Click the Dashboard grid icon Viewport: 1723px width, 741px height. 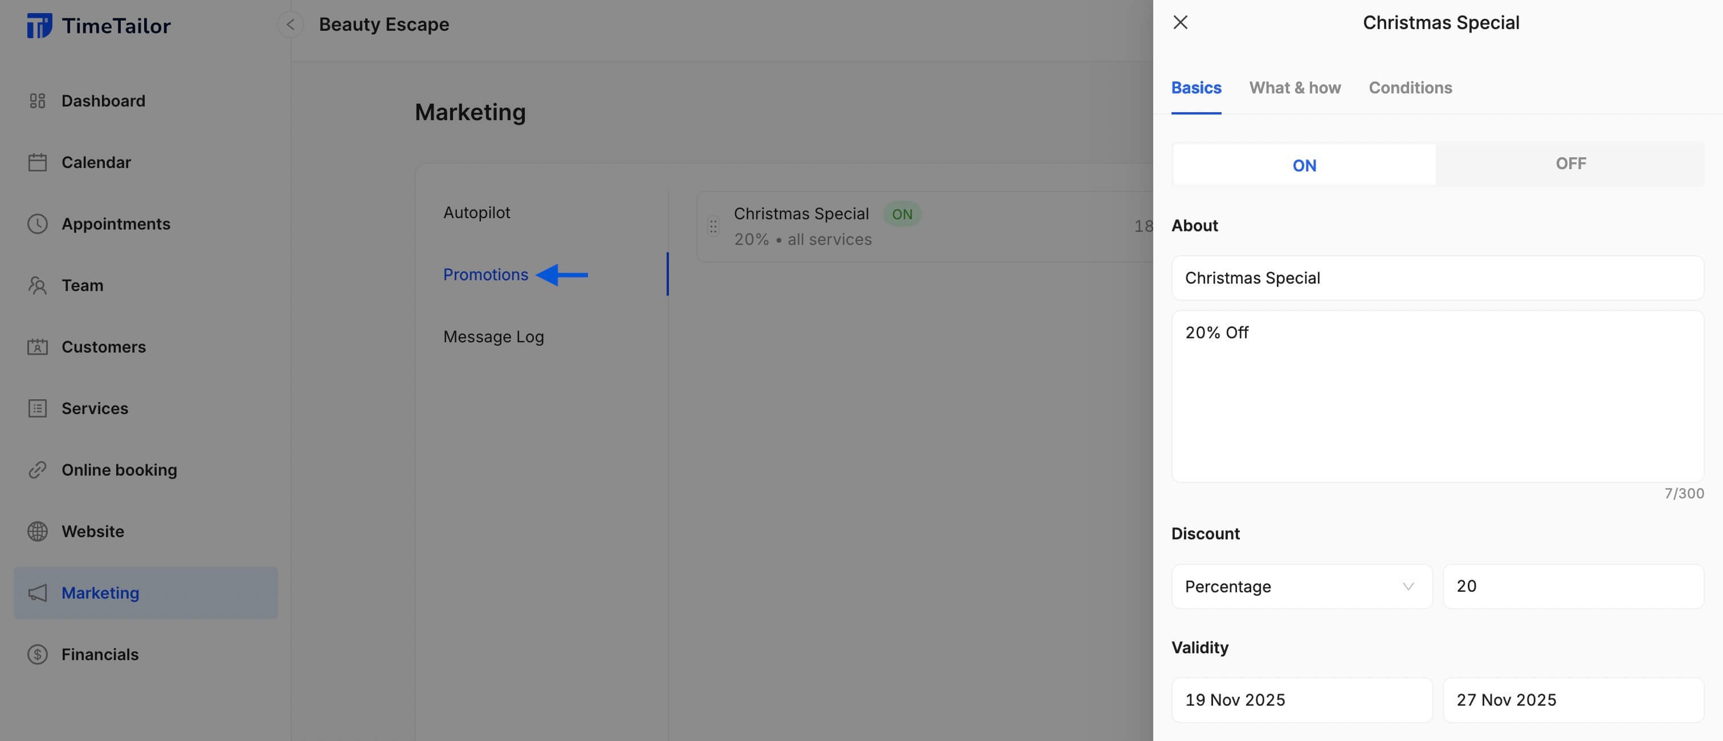(38, 101)
